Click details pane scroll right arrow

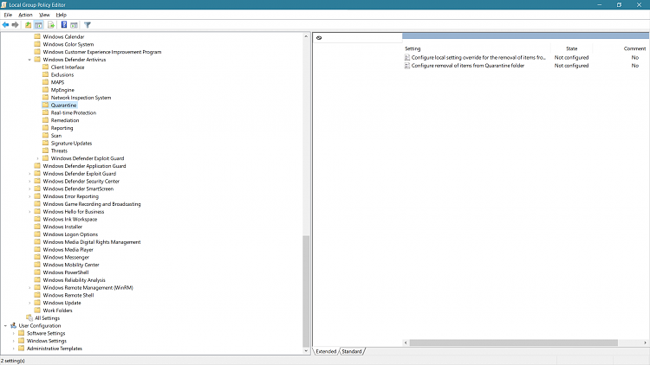(x=645, y=343)
